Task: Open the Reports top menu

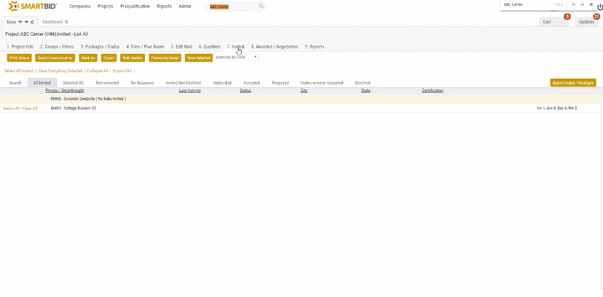Action: 164,6
